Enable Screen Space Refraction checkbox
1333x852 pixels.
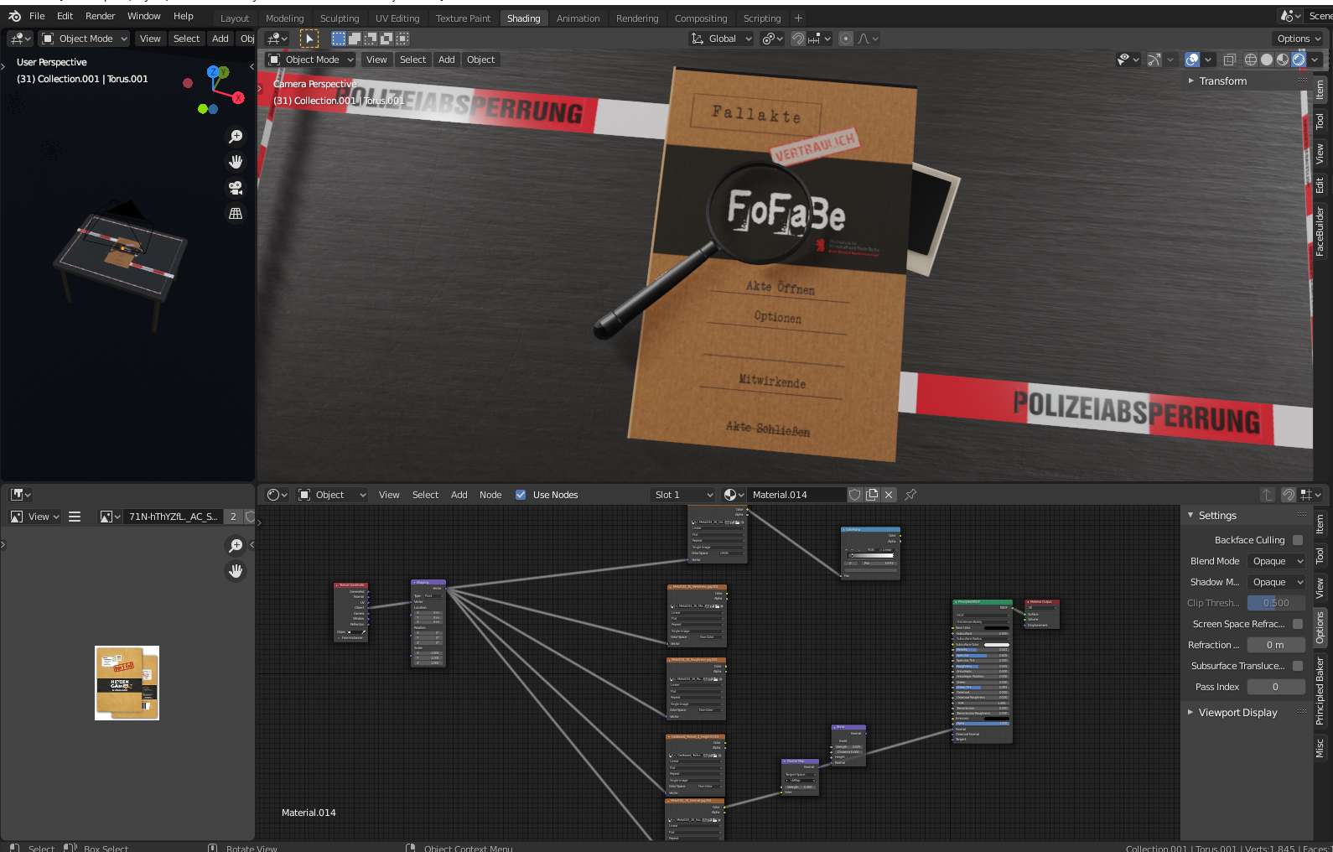(x=1298, y=624)
